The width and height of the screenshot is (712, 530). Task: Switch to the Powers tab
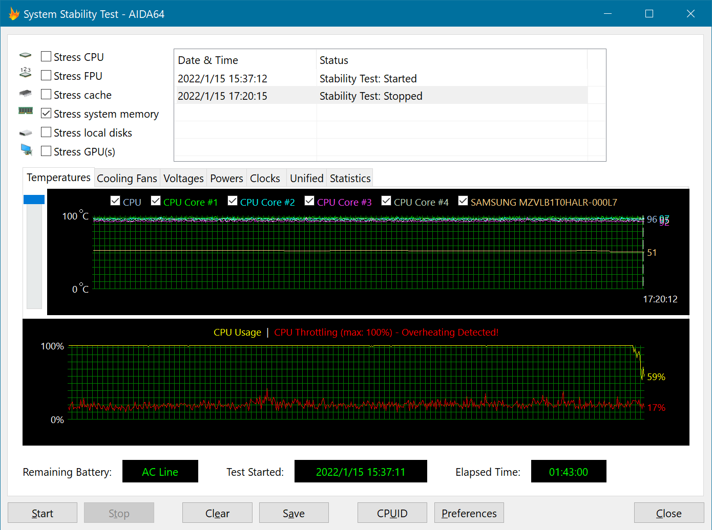(226, 178)
